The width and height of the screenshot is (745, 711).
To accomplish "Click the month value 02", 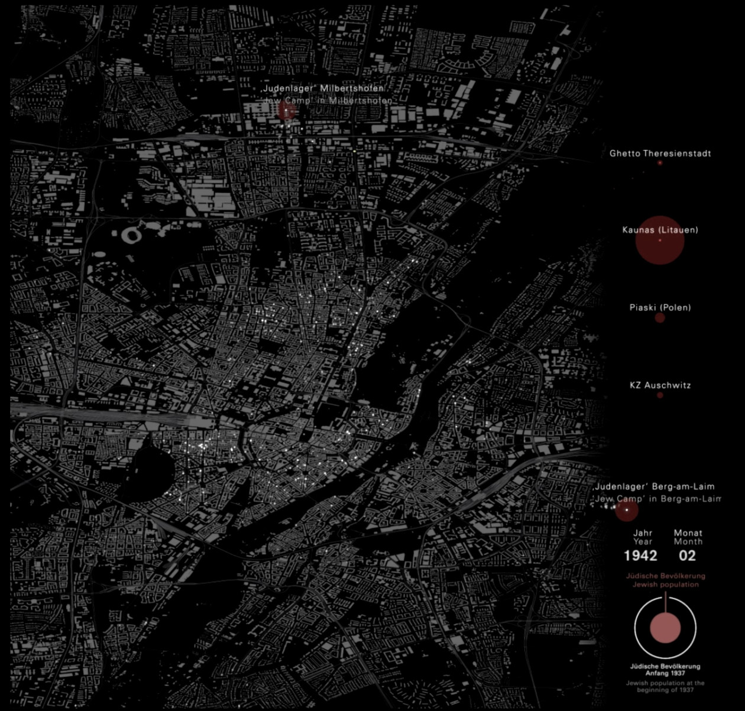I will pyautogui.click(x=687, y=556).
